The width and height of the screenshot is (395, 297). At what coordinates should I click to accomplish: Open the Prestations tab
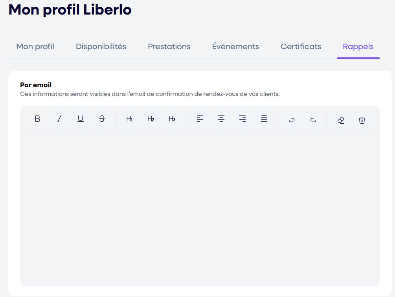(x=169, y=46)
